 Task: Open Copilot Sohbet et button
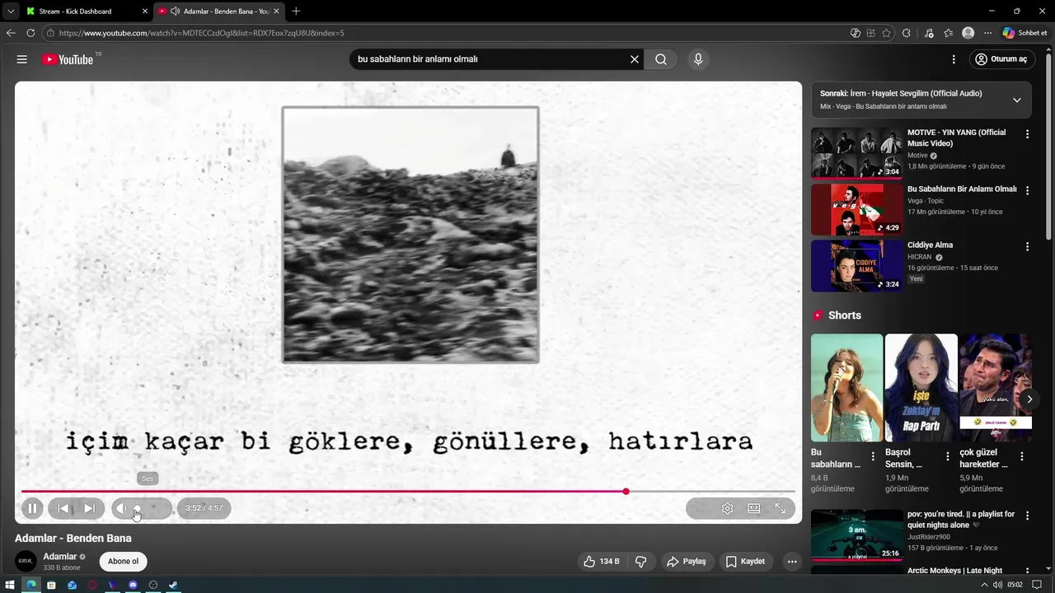click(x=1025, y=33)
